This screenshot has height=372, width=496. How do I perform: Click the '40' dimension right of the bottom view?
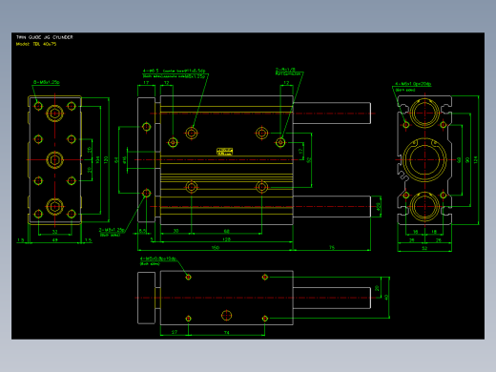tap(386, 298)
